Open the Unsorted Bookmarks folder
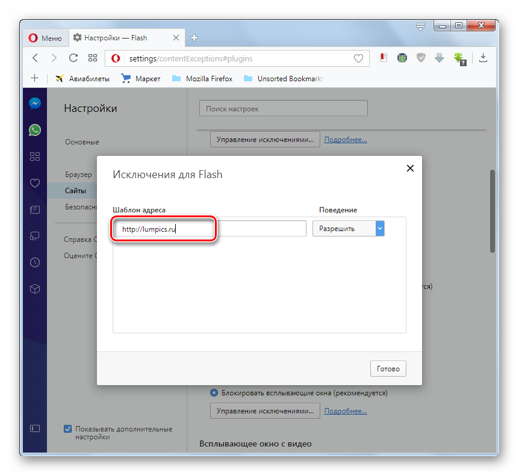 coord(284,79)
